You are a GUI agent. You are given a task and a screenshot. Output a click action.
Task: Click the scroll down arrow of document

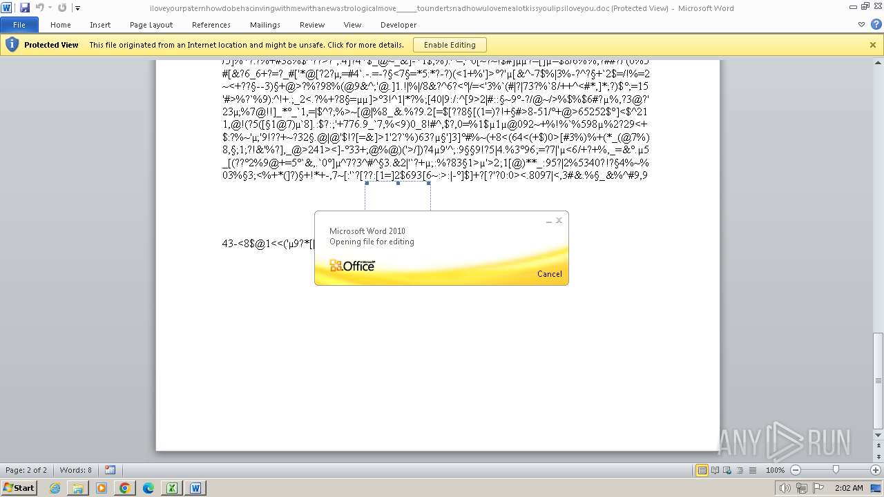click(x=878, y=434)
